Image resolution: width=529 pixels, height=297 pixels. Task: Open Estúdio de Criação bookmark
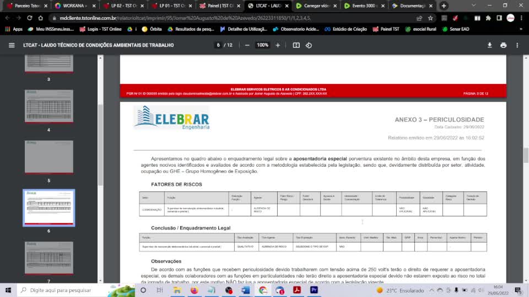(x=346, y=29)
